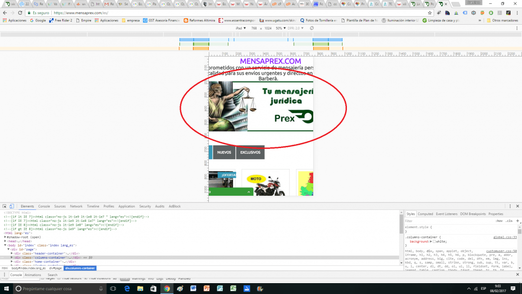Open global.css:33 source link

pyautogui.click(x=505, y=237)
